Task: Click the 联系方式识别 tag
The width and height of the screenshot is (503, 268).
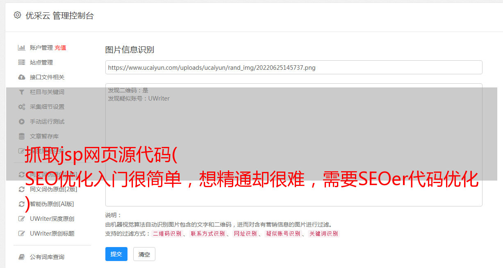Action: click(208, 234)
